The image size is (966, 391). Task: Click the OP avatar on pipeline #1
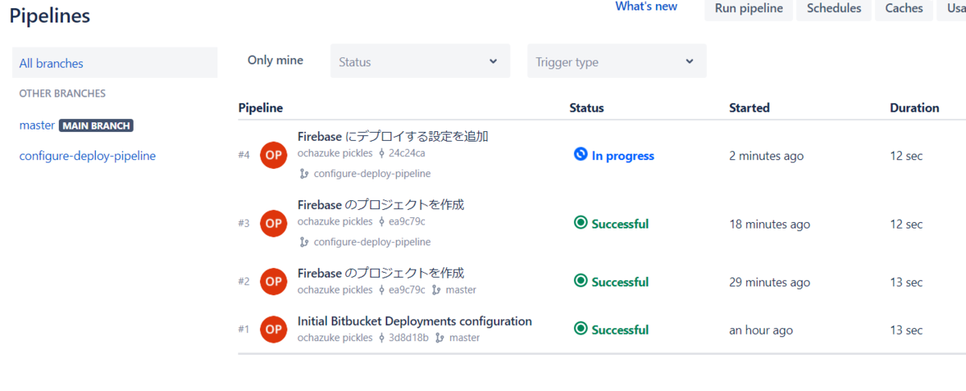pyautogui.click(x=274, y=329)
